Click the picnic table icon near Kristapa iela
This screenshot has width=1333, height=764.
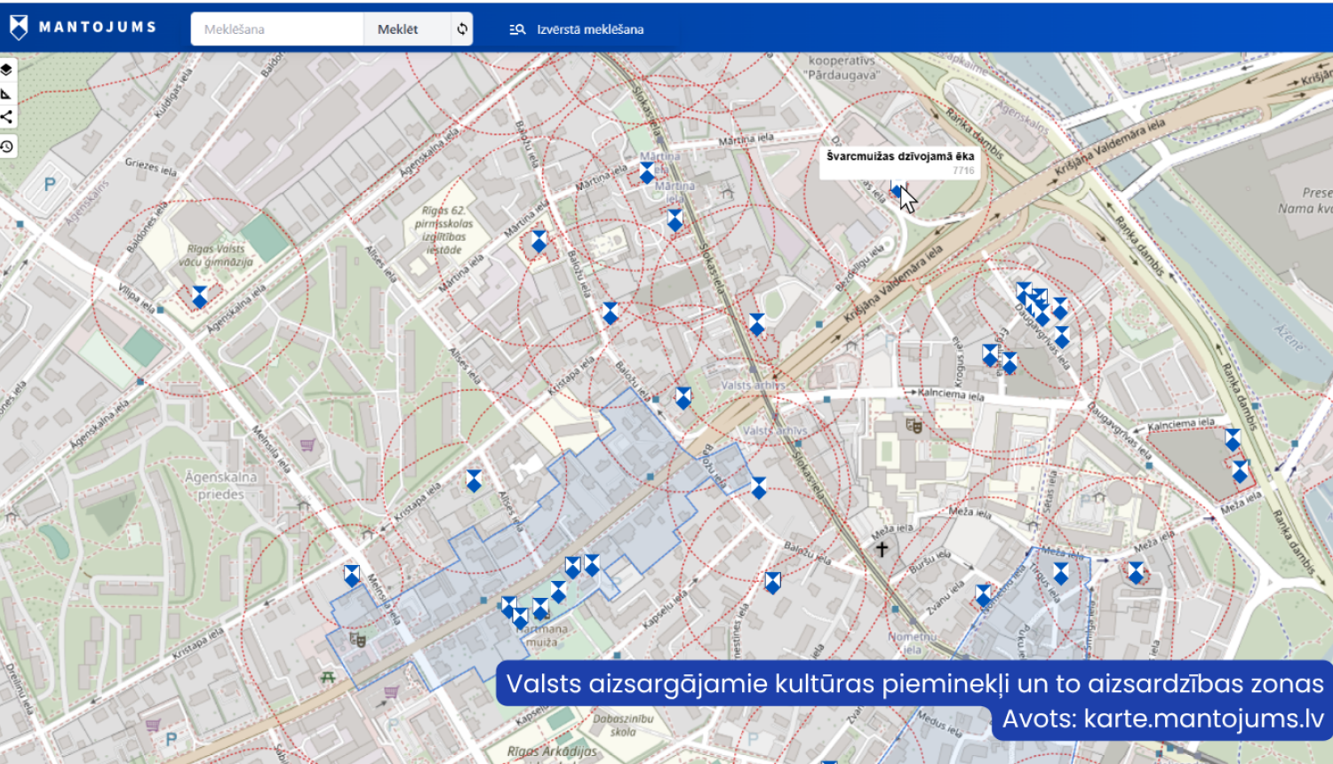tap(328, 677)
